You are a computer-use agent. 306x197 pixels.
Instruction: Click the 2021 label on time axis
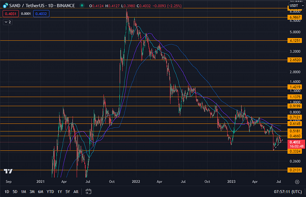click(x=40, y=182)
